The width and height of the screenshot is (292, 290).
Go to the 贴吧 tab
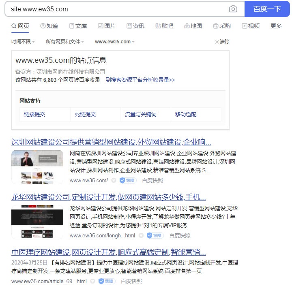tap(164, 26)
